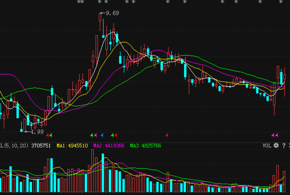Click the rightmost asterisk marker at top

(x=281, y=2)
